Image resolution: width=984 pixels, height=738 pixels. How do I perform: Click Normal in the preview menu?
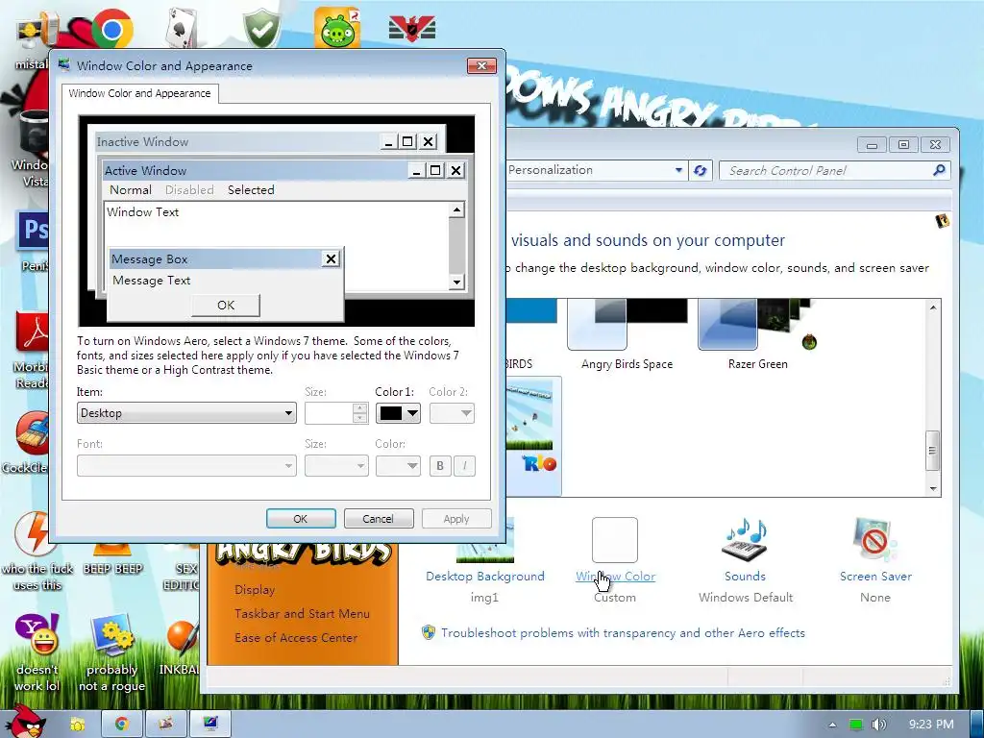click(x=131, y=189)
